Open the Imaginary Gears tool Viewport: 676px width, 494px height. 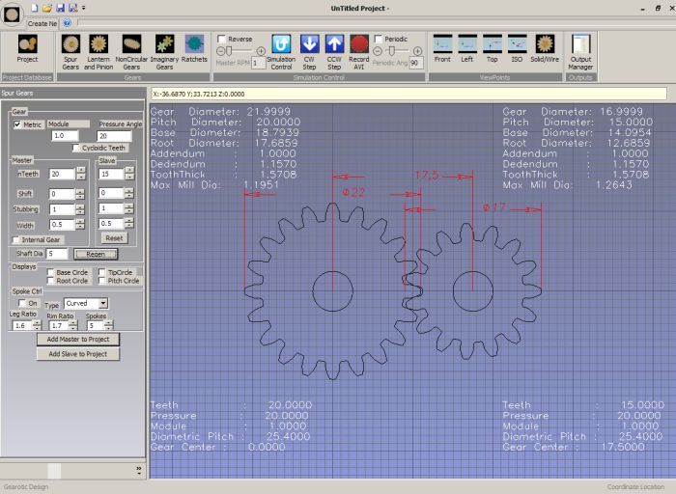[165, 52]
